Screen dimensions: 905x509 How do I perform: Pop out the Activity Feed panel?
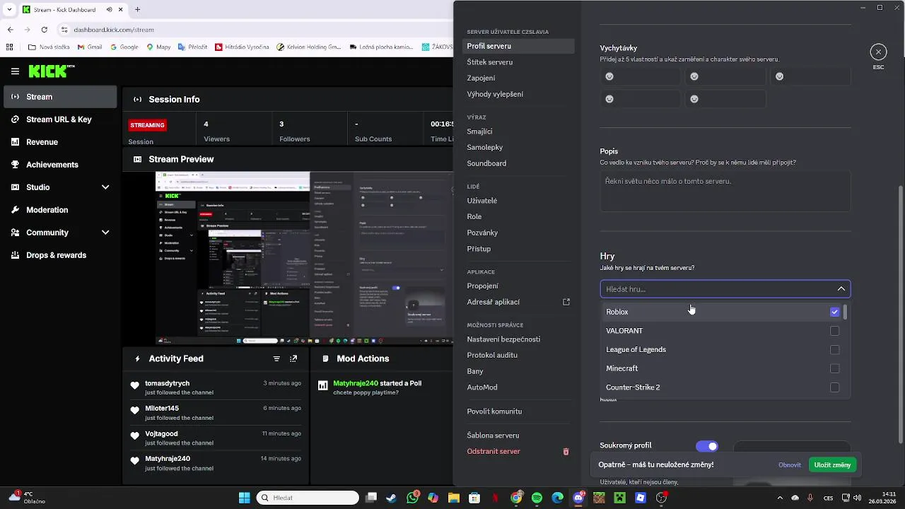[293, 358]
